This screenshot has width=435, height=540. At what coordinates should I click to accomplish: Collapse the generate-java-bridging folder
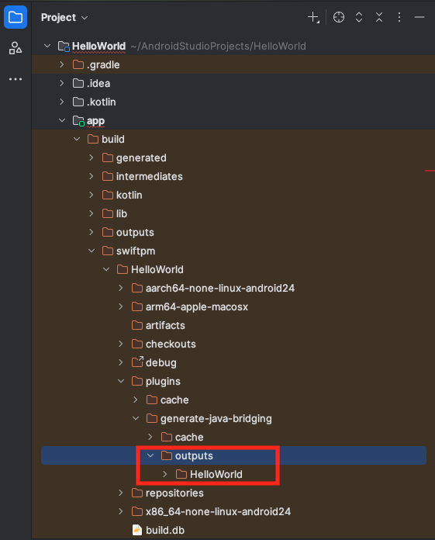coord(136,418)
